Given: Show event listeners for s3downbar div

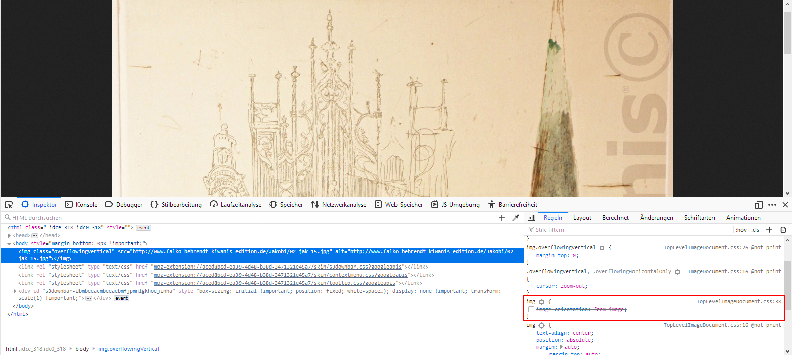Looking at the screenshot, I should point(122,298).
